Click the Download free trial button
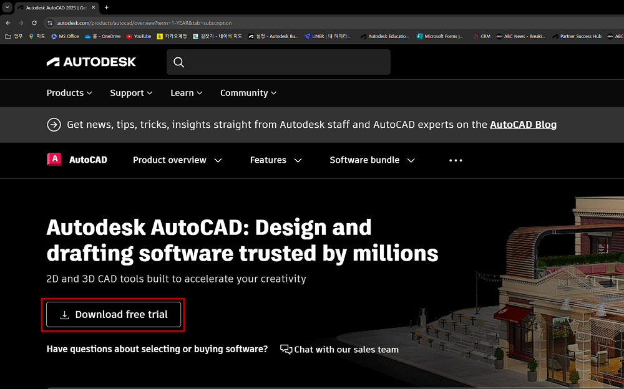Image resolution: width=624 pixels, height=389 pixels. (114, 314)
